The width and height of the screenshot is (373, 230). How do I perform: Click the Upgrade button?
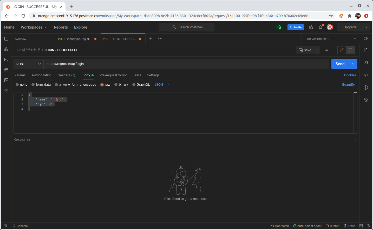pyautogui.click(x=350, y=27)
